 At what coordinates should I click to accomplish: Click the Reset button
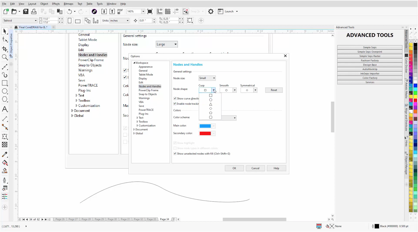point(274,90)
